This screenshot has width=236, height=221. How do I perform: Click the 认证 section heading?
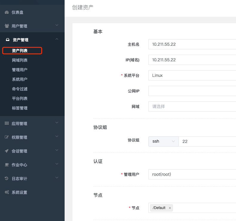coord(98,161)
